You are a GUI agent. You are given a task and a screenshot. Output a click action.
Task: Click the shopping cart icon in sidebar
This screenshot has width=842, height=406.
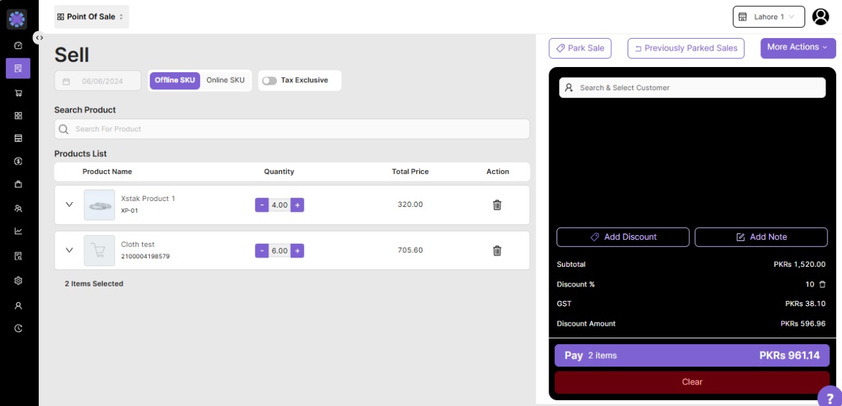[x=18, y=93]
